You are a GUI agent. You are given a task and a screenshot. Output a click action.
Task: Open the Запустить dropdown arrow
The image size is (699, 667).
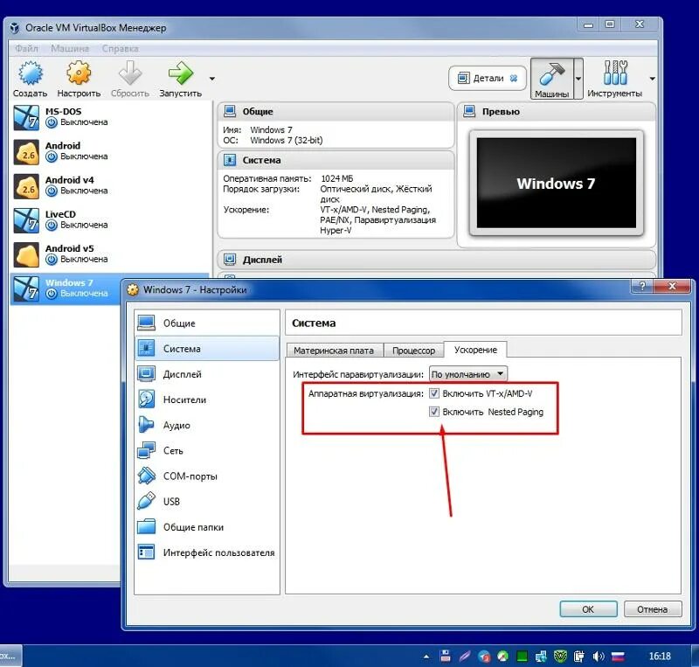[212, 79]
